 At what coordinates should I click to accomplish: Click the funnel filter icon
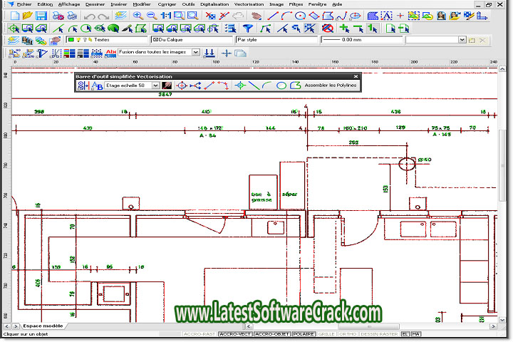click(247, 28)
